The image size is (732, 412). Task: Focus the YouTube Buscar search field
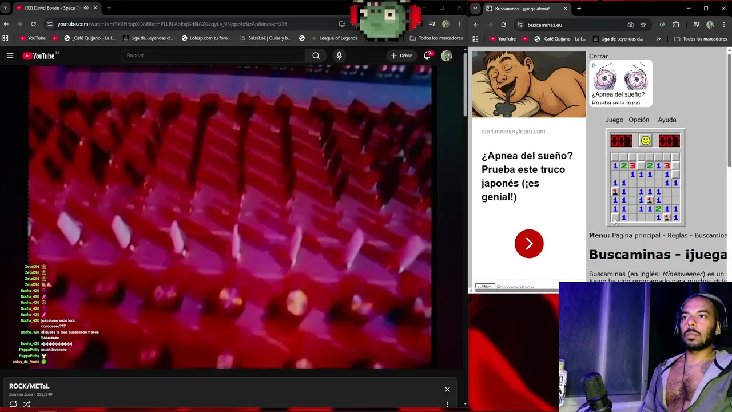point(213,56)
